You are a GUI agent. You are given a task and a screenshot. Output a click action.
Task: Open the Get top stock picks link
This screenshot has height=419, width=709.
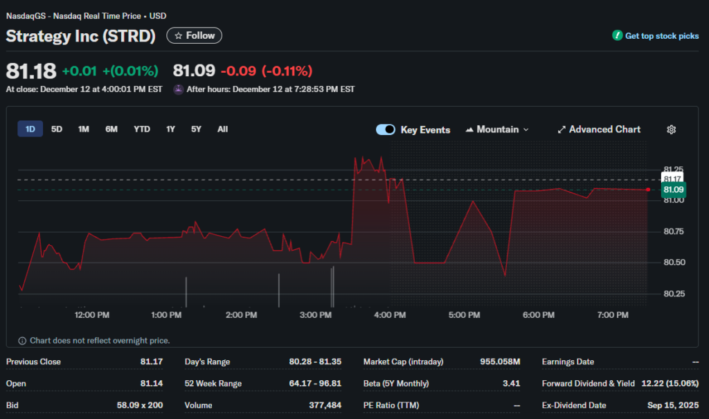tap(662, 36)
